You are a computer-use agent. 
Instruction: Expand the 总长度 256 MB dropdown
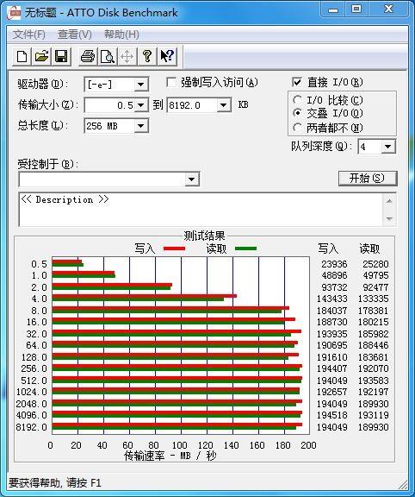(x=140, y=126)
